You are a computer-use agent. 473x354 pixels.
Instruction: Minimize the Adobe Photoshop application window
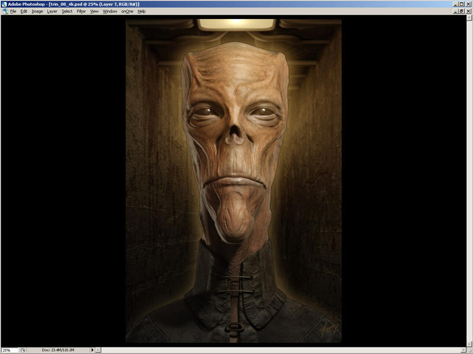pos(456,4)
